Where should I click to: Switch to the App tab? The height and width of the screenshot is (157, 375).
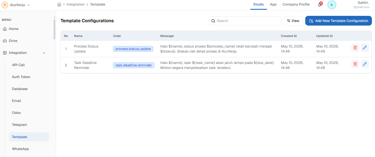tap(273, 4)
